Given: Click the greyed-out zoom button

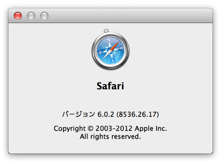Looking at the screenshot, I should pyautogui.click(x=44, y=15).
